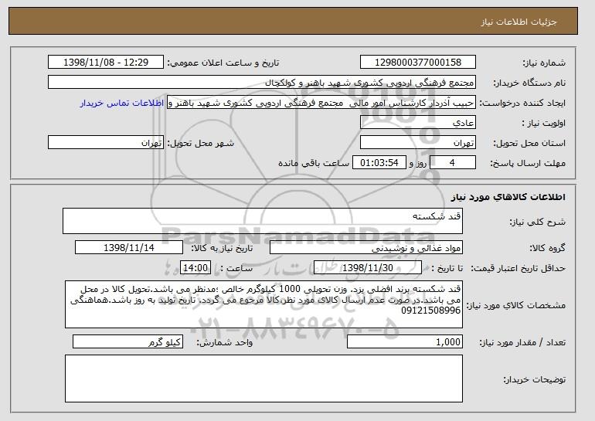Viewport: 595px width, 421px height.
Task: Click the buyer organization name field
Action: tap(262, 83)
